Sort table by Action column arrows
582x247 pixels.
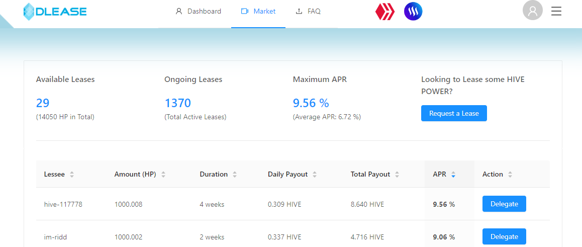[x=510, y=174]
